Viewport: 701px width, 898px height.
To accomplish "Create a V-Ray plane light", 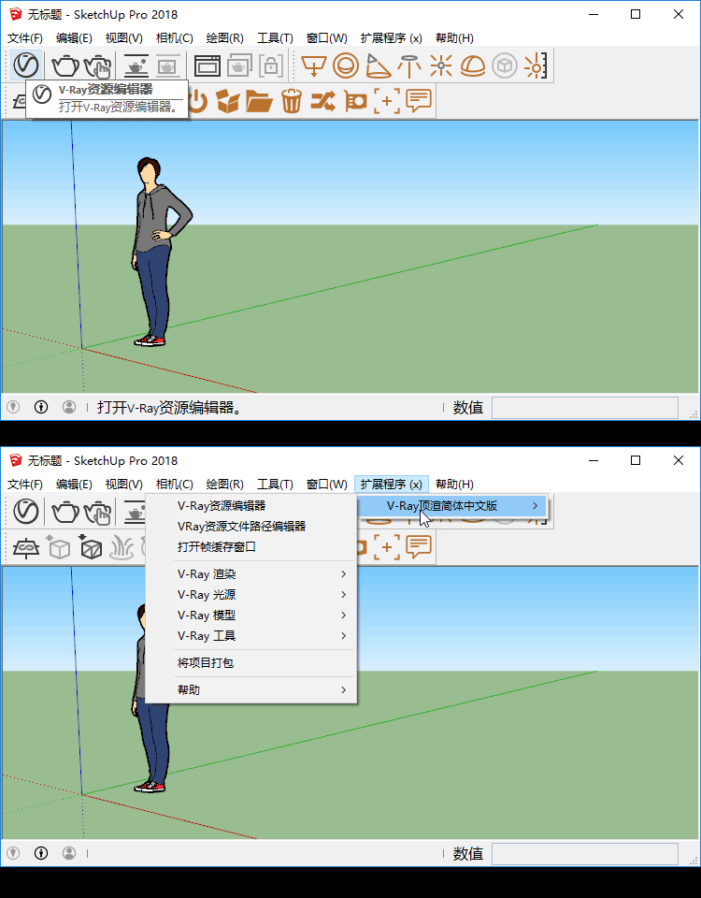I will tap(313, 65).
